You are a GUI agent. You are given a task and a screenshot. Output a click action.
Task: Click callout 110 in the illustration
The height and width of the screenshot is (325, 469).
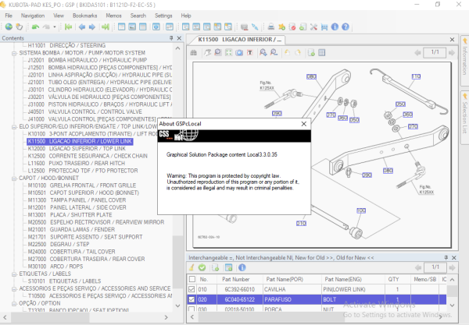tap(416, 76)
